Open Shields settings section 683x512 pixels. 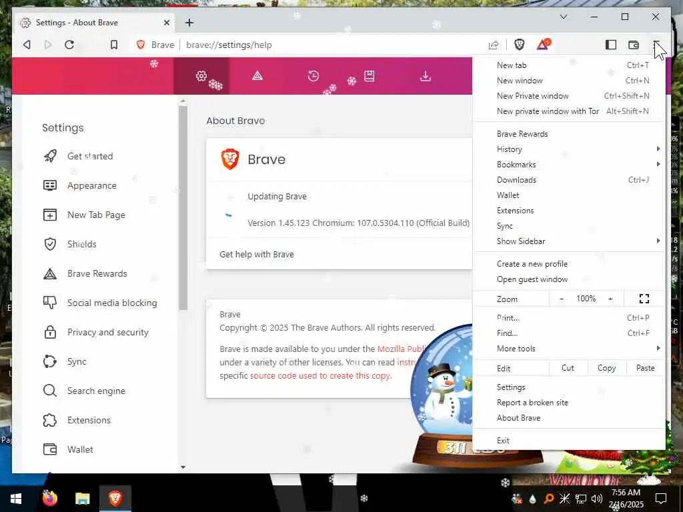(82, 244)
